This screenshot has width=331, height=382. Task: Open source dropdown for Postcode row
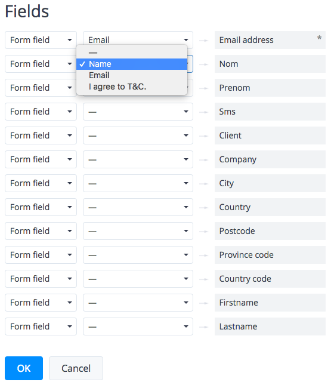[138, 231]
